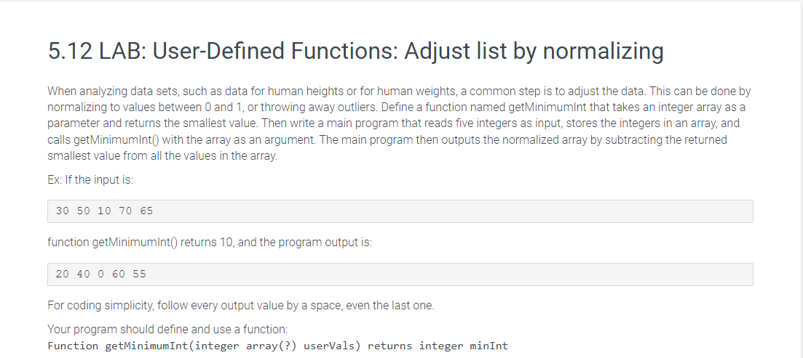Screen dimensions: 803x358
Task: Click inside the example input code box
Action: (400, 211)
